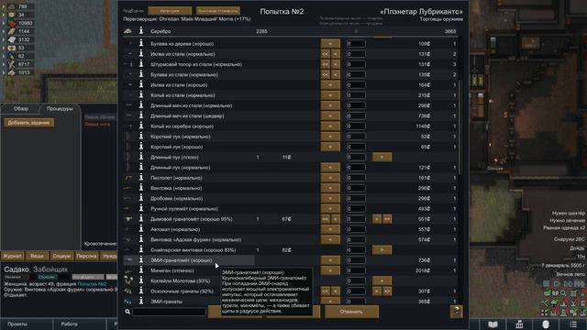Open the Журнал tab for Садако
587x330 pixels.
point(12,257)
